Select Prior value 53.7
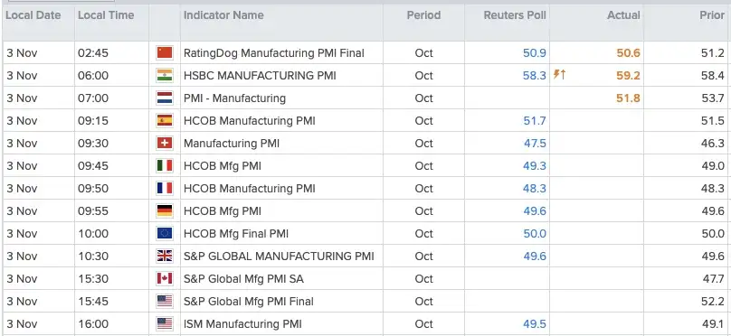Viewport: 731px width, 336px height. (x=713, y=98)
